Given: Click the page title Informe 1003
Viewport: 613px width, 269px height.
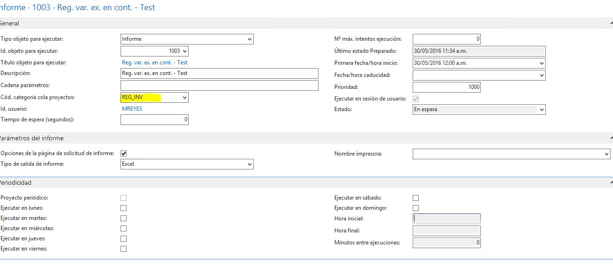Looking at the screenshot, I should (x=77, y=8).
